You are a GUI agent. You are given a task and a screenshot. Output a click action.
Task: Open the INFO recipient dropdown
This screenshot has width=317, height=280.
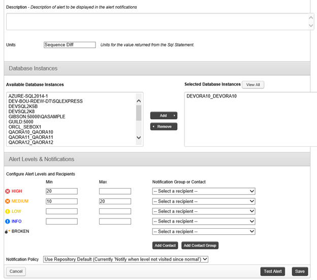(204, 222)
